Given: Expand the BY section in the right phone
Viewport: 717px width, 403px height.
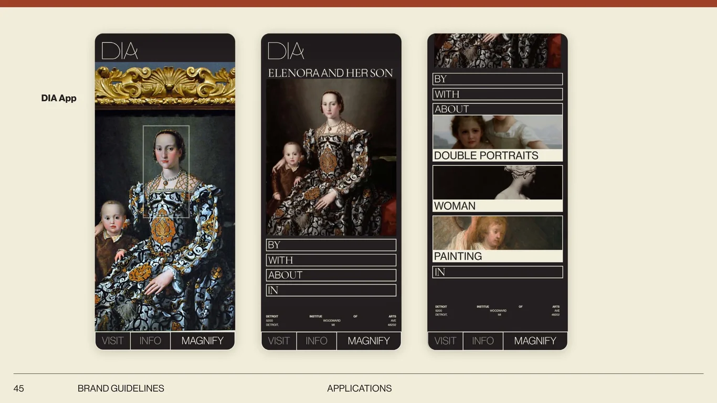Looking at the screenshot, I should coord(498,79).
